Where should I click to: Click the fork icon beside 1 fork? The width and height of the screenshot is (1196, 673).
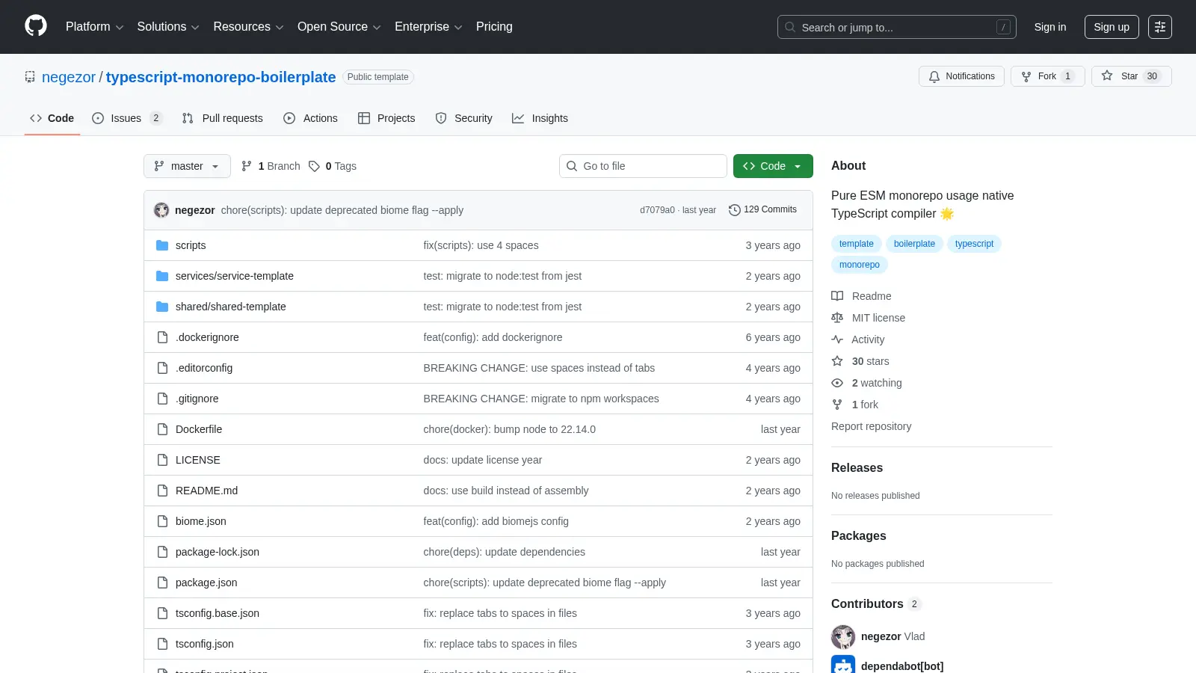click(837, 405)
